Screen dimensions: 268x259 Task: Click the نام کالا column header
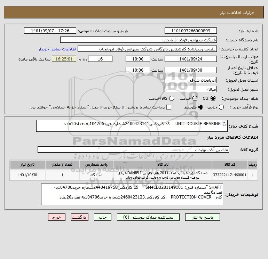click(x=163, y=164)
